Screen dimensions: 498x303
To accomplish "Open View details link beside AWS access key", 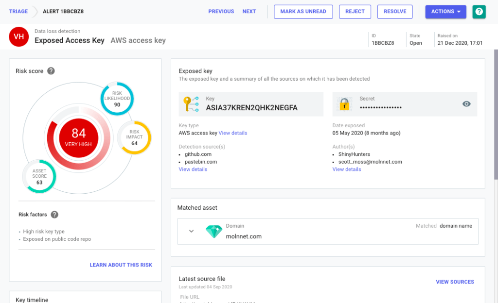I will (x=233, y=133).
